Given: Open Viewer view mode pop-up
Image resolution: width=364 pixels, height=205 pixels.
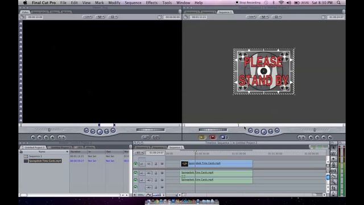Looking at the screenshot, I should point(100,17).
